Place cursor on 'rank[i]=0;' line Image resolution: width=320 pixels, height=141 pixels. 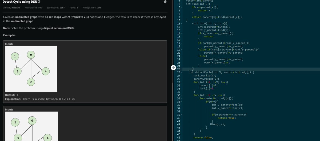(x=207, y=89)
